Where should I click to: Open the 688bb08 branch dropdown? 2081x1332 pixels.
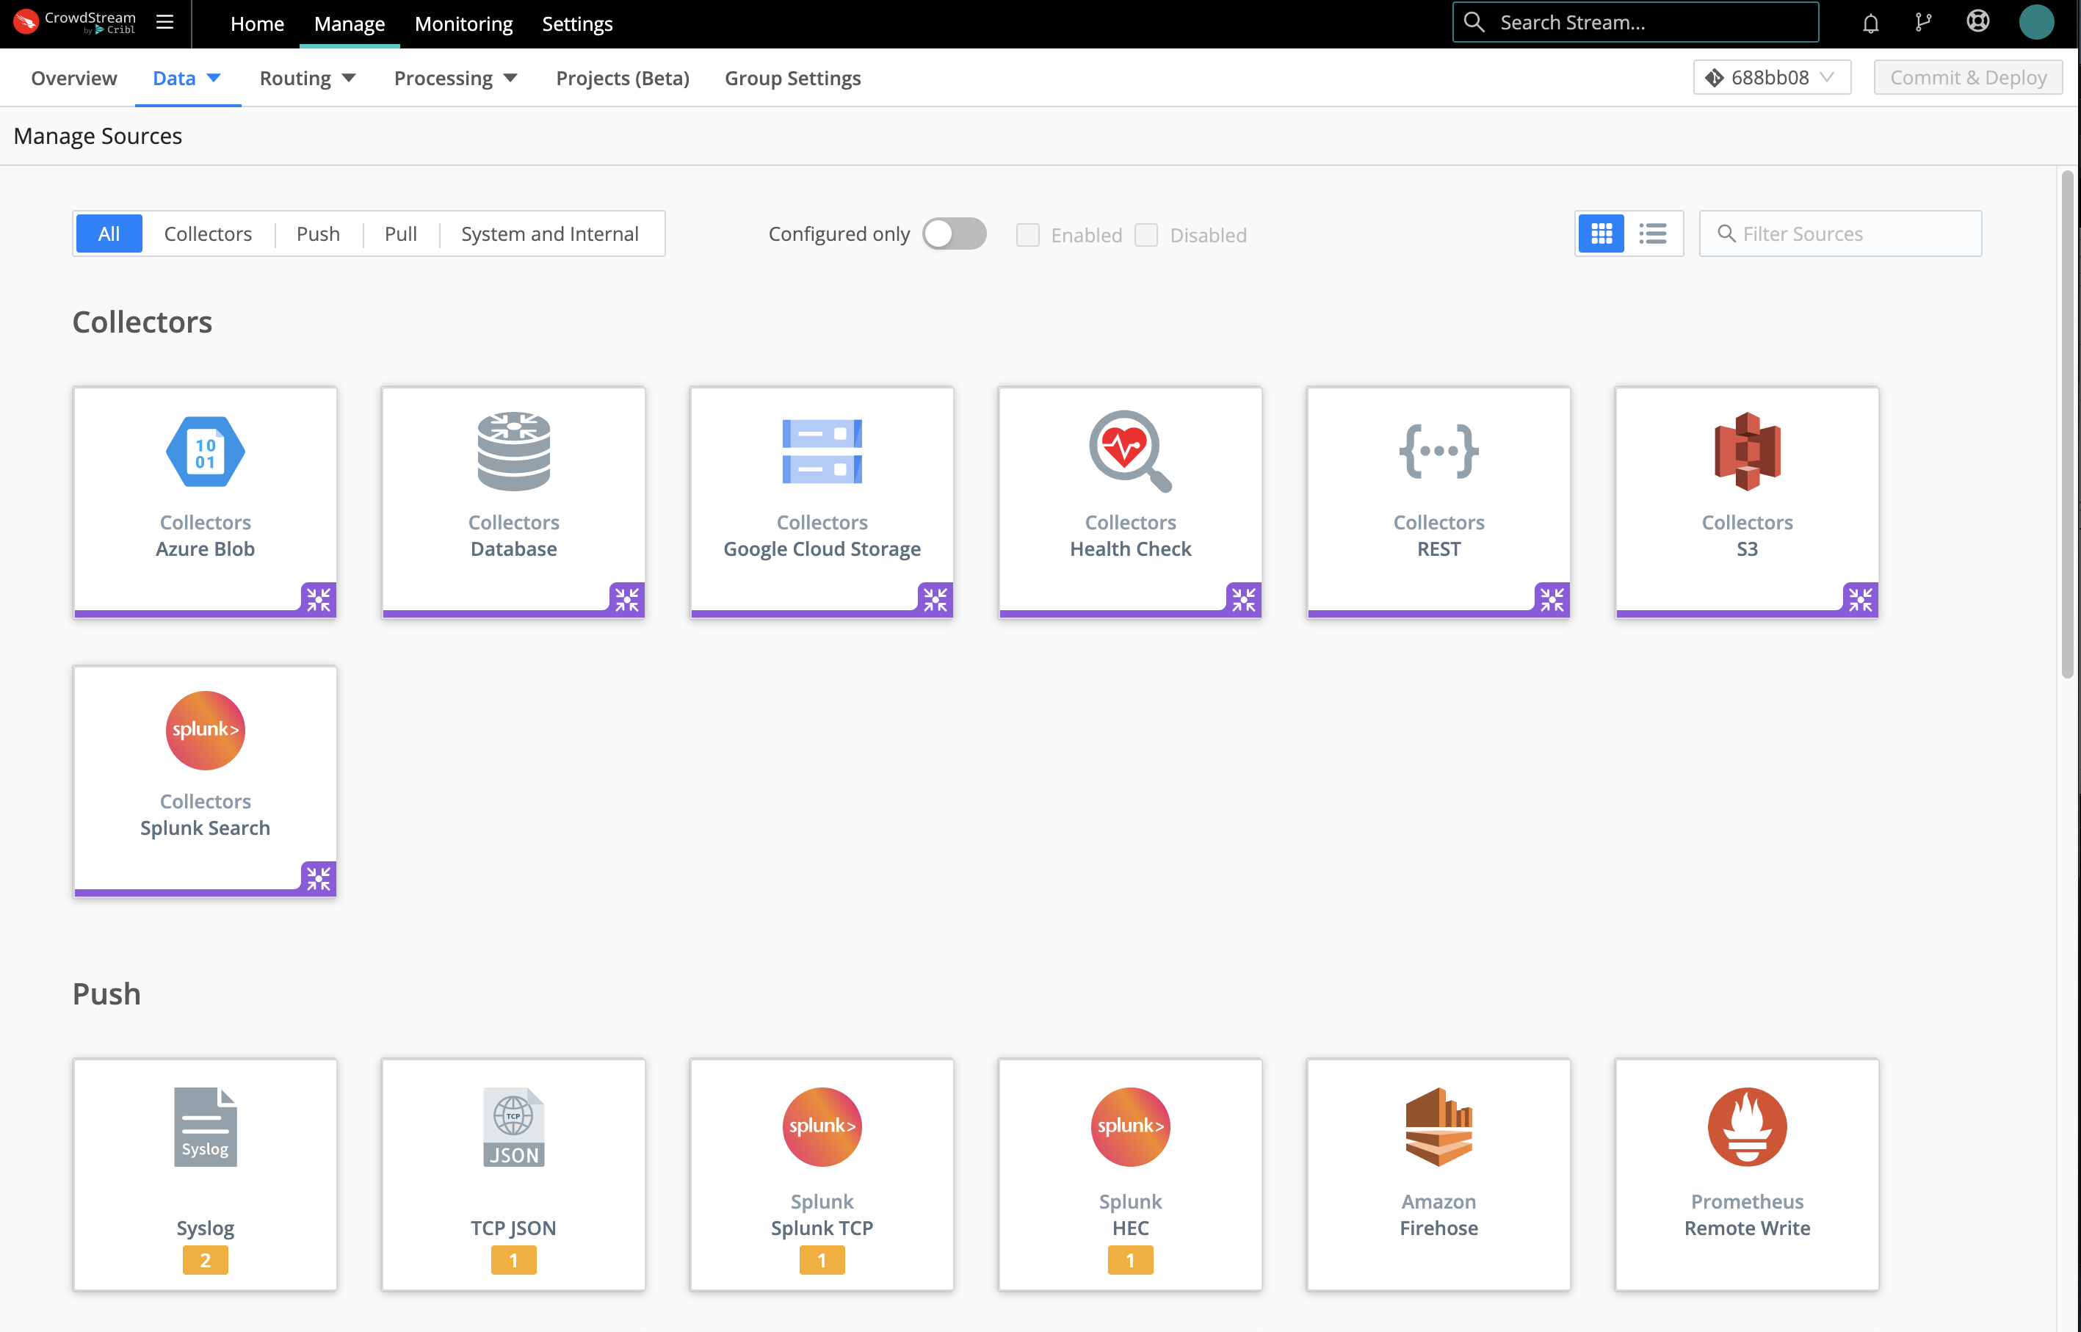(x=1770, y=77)
